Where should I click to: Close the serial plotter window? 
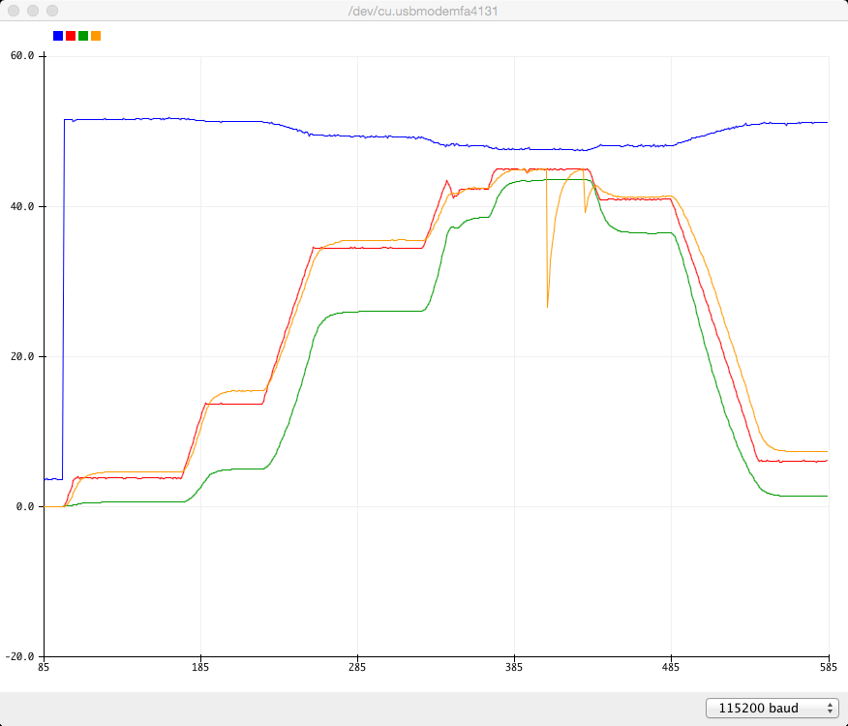point(14,11)
